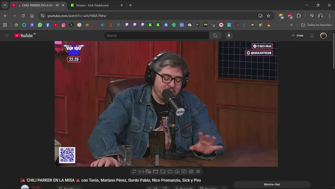Open the Chrome profile avatar
The width and height of the screenshot is (335, 189).
point(321,16)
